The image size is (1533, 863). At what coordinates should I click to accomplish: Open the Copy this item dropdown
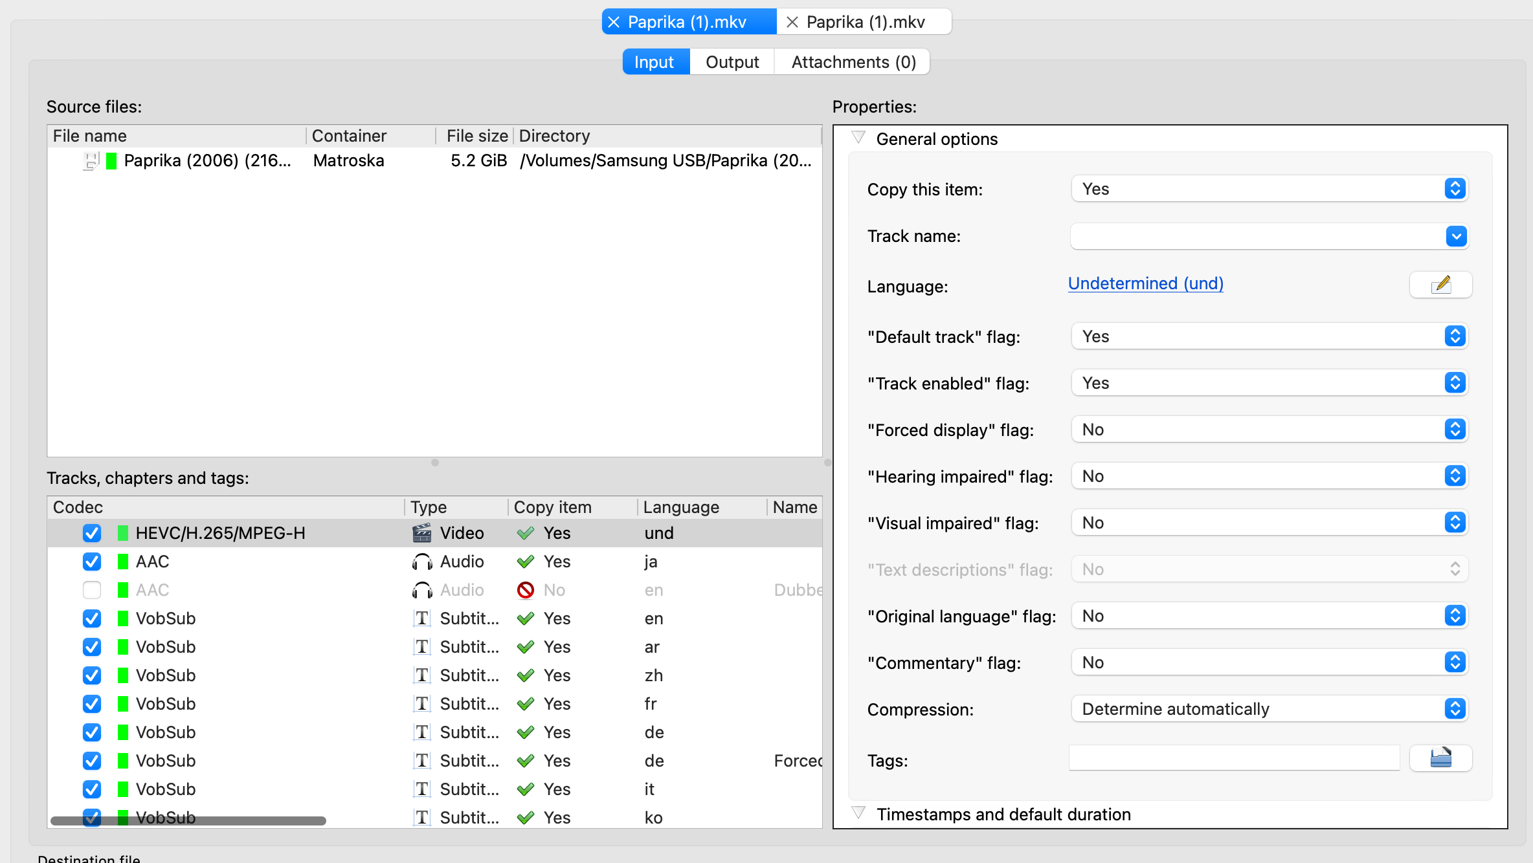(1270, 189)
